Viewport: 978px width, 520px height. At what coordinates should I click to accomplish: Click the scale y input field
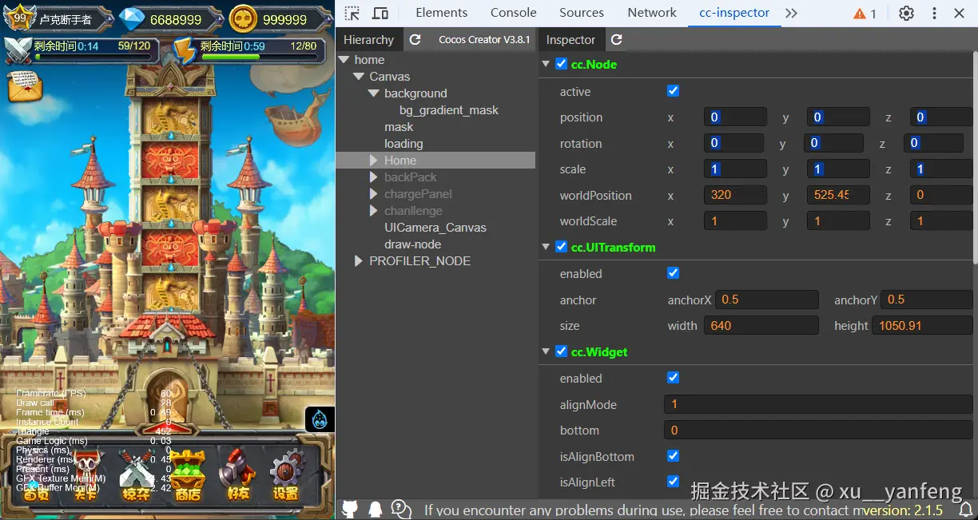click(838, 169)
